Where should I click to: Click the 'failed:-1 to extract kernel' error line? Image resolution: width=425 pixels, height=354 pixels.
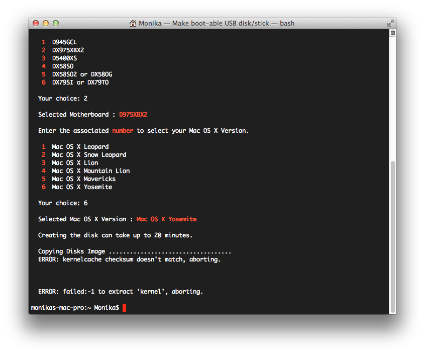(121, 292)
